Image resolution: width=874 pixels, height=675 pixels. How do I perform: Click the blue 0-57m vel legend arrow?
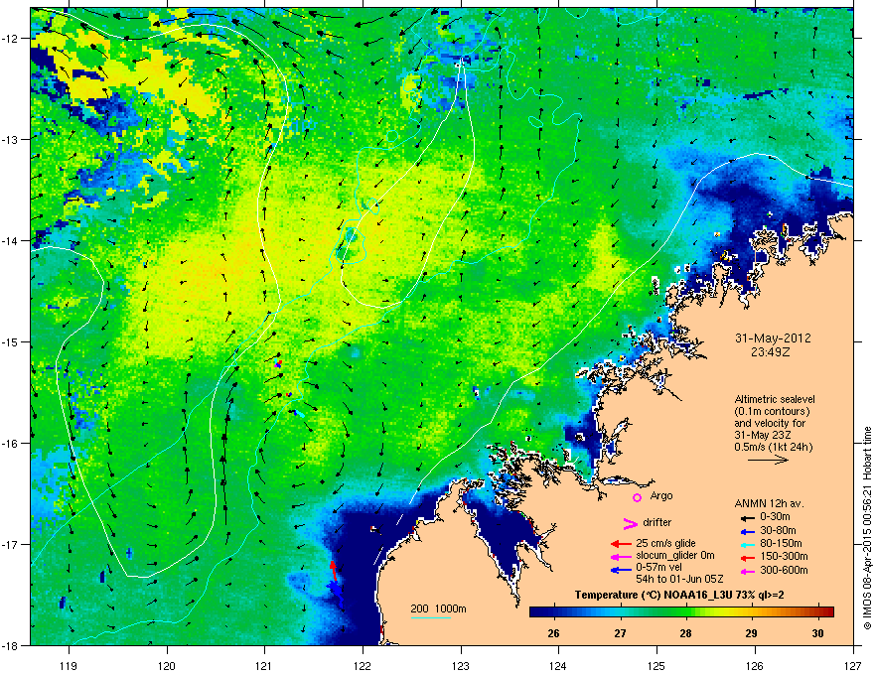621,570
